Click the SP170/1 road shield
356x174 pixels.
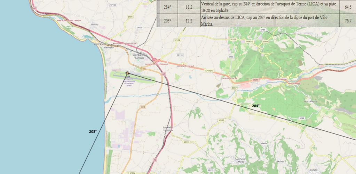point(209,71)
